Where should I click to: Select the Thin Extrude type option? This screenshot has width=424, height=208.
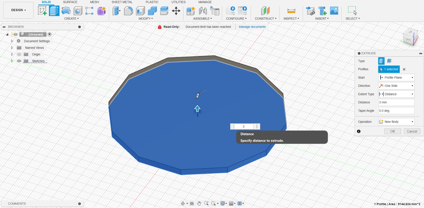[x=389, y=61]
